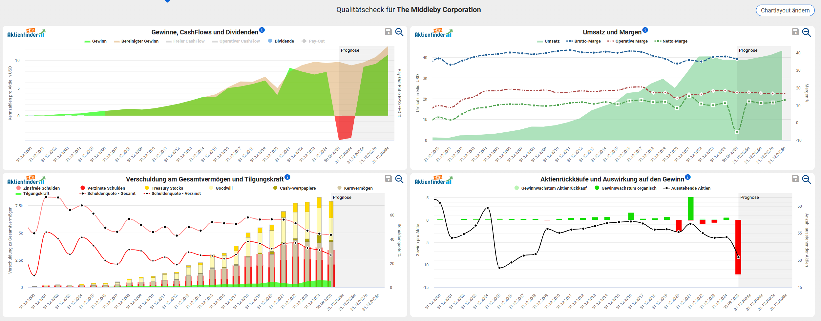Click the Chartlayout ändern button
Image resolution: width=821 pixels, height=321 pixels.
(x=785, y=10)
